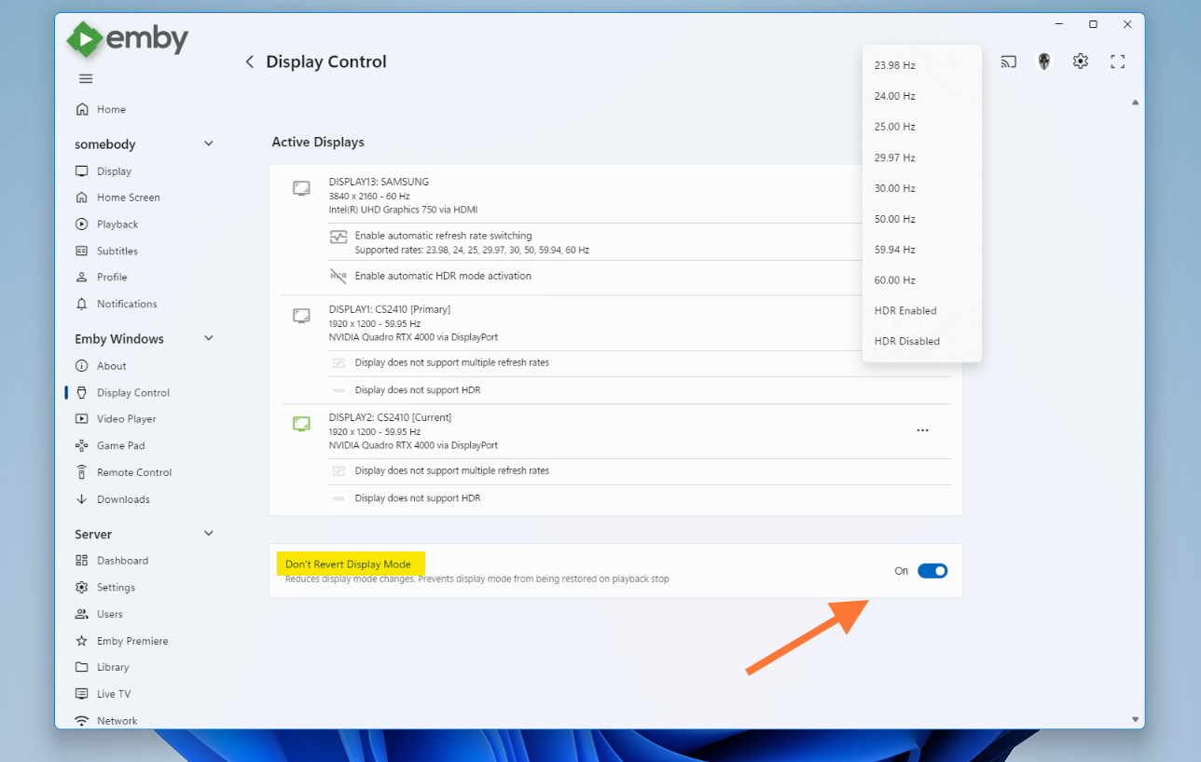The width and height of the screenshot is (1201, 762).
Task: Click the cast to device icon
Action: [x=1008, y=61]
